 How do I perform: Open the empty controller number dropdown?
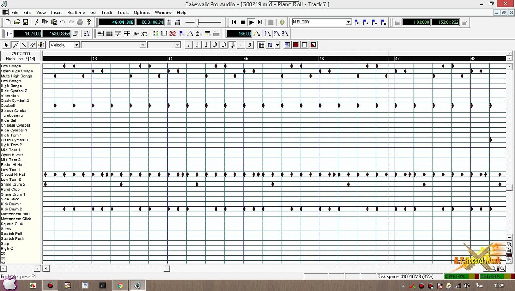point(143,45)
